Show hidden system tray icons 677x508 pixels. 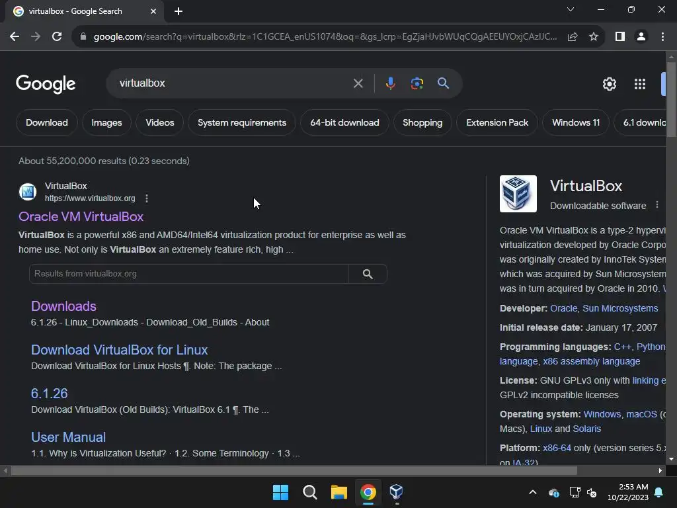pos(533,492)
